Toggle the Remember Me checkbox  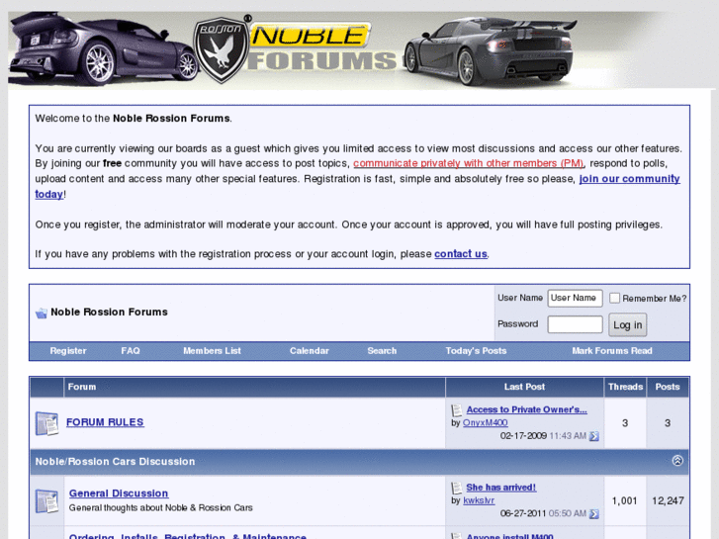pyautogui.click(x=614, y=298)
